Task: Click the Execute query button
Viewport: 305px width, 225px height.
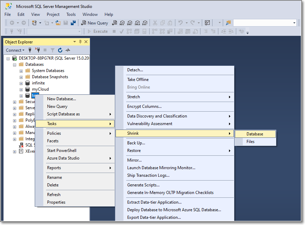Action: 98,31
